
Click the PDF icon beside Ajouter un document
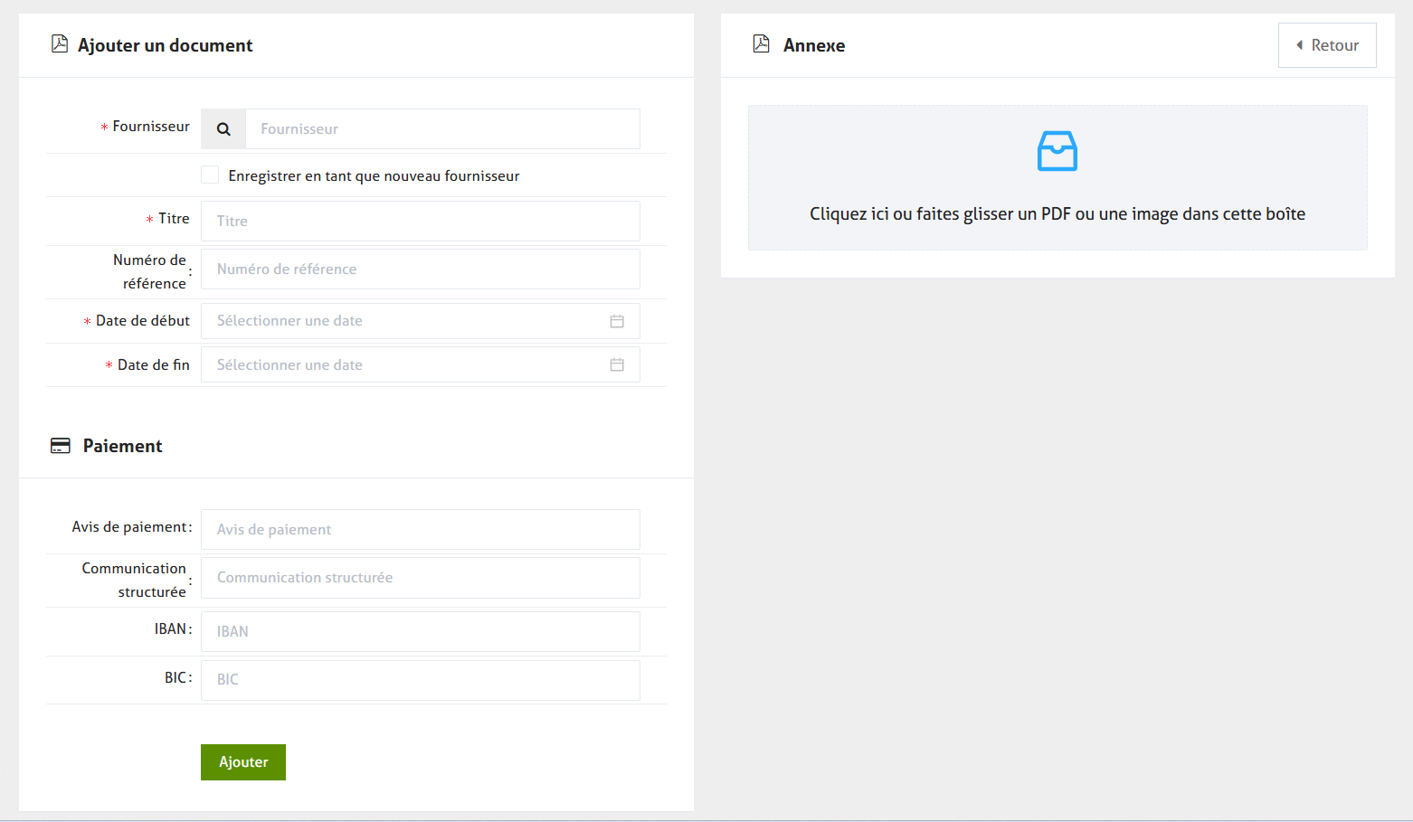(60, 44)
